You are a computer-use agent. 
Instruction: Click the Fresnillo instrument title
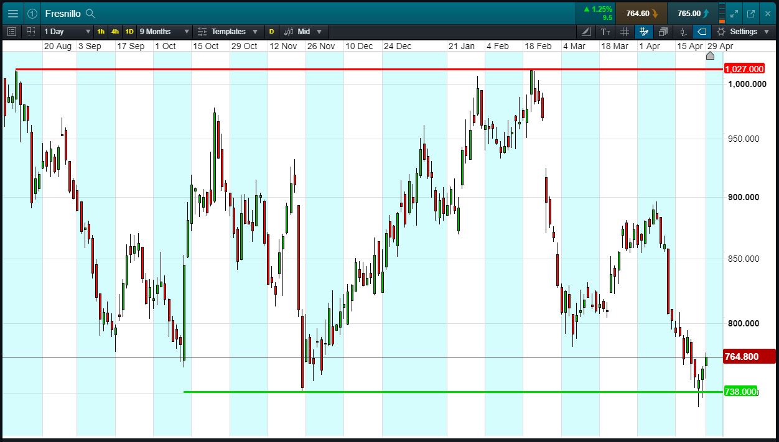coord(63,13)
